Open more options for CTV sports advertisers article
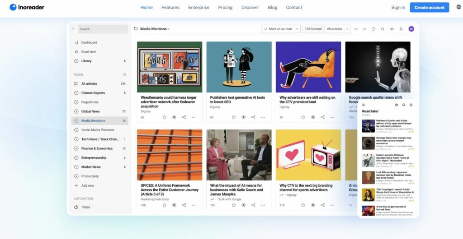The height and width of the screenshot is (239, 463). pyautogui.click(x=332, y=205)
